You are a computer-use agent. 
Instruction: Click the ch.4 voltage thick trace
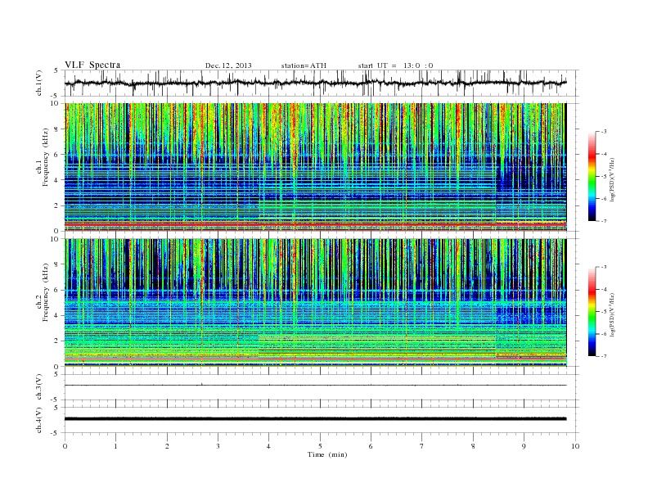tap(316, 419)
